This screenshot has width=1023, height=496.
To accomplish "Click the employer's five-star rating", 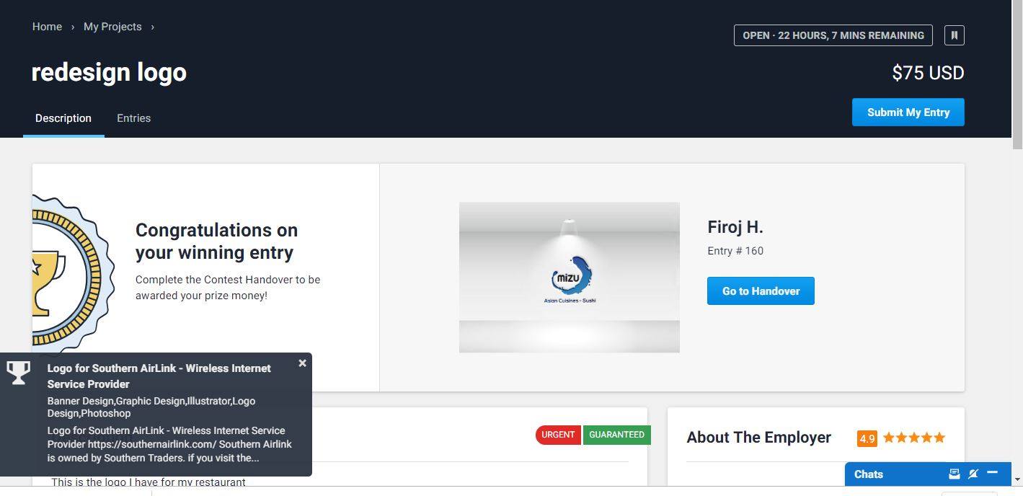I will (x=913, y=438).
